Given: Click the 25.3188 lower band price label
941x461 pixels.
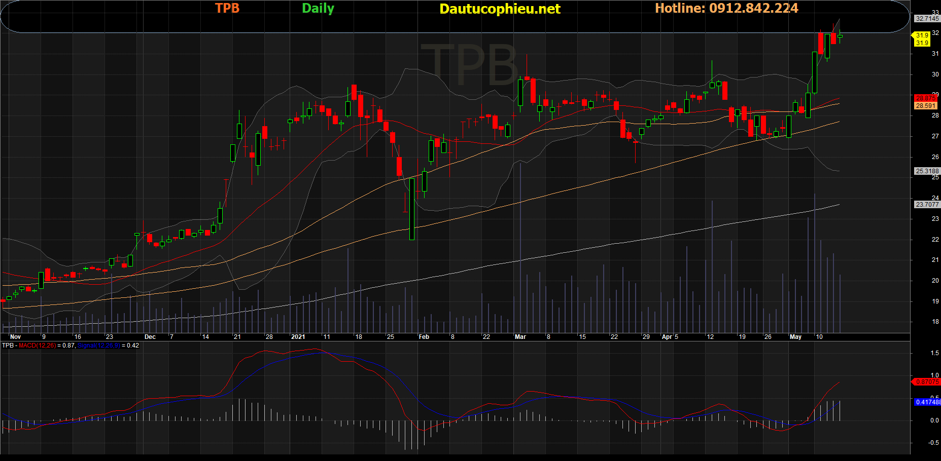Looking at the screenshot, I should tap(927, 171).
